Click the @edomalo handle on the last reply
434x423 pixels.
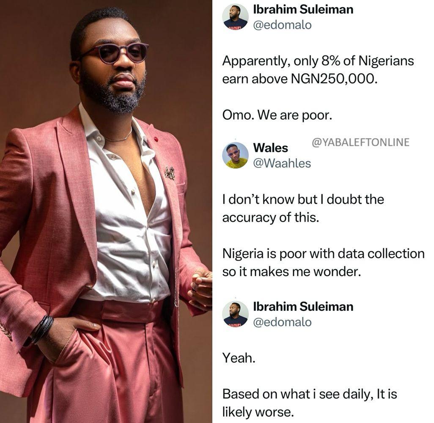pyautogui.click(x=282, y=322)
